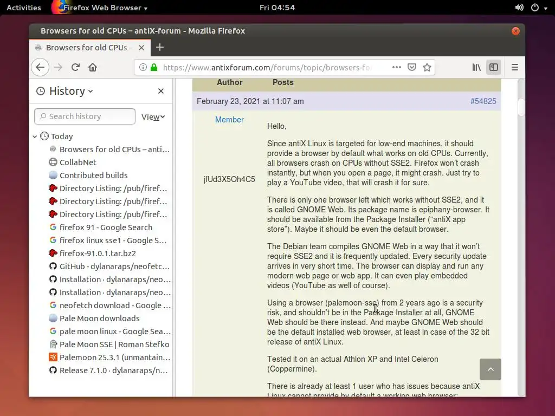Toggle the sidebar display button
Image resolution: width=555 pixels, height=416 pixels.
(494, 67)
